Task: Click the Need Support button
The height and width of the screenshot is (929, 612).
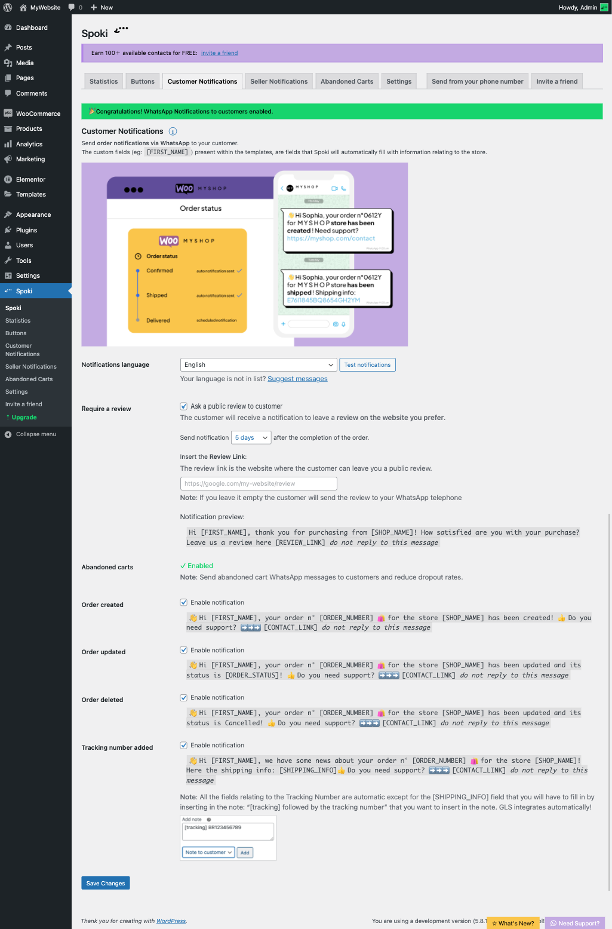Action: point(574,923)
